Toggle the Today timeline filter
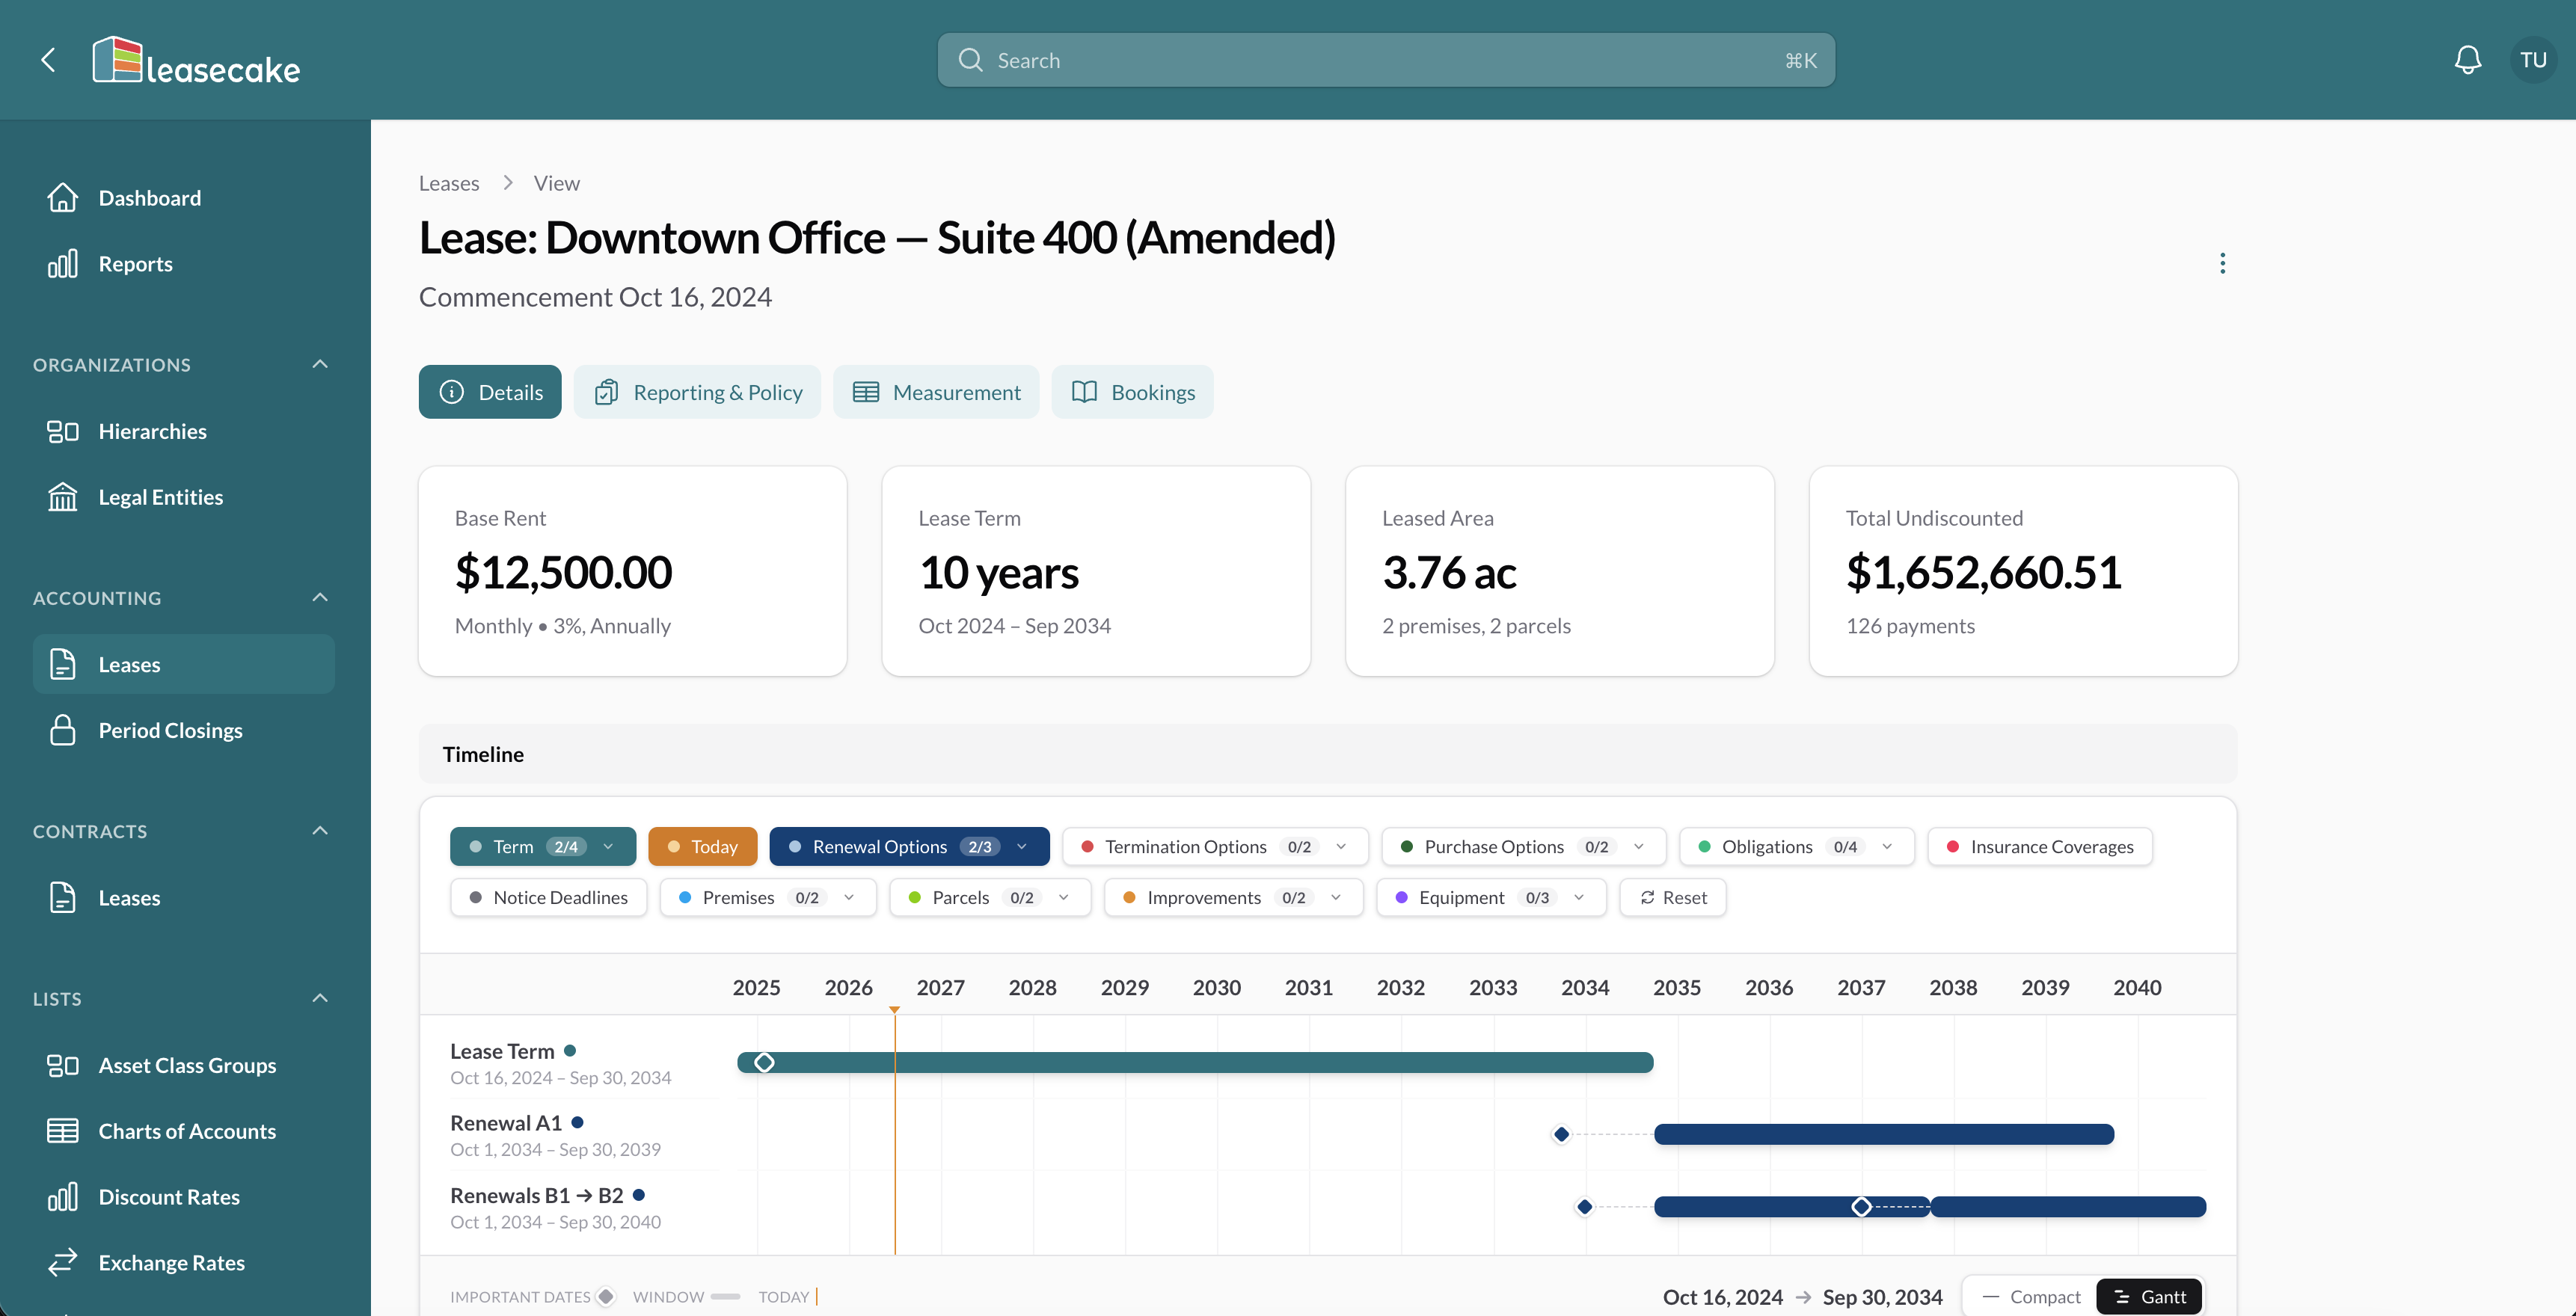Viewport: 2576px width, 1316px height. point(702,847)
